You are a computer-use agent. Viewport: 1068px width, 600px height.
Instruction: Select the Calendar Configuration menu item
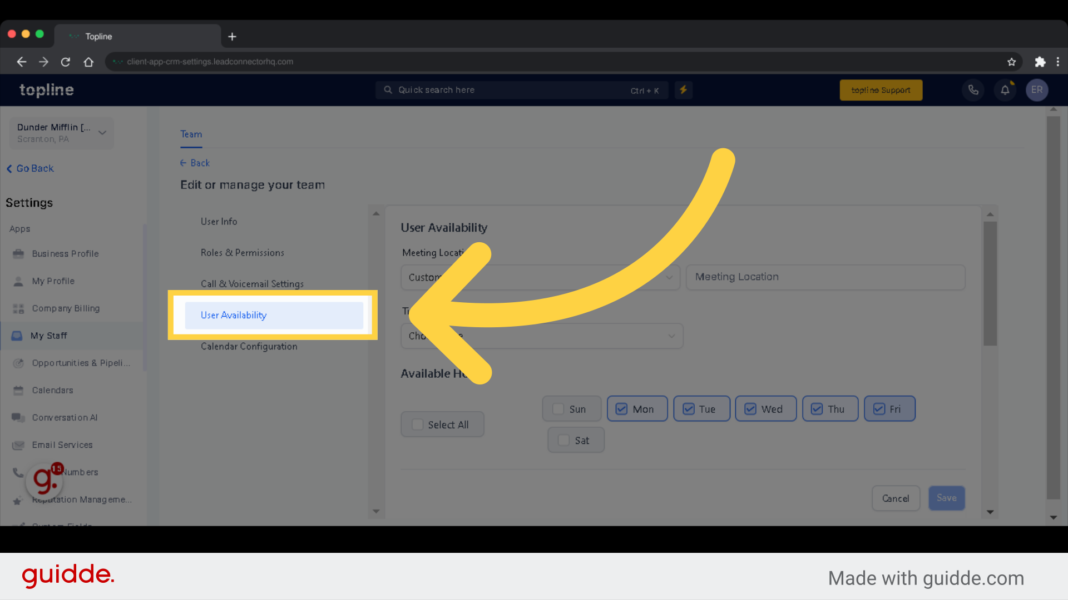click(x=249, y=347)
